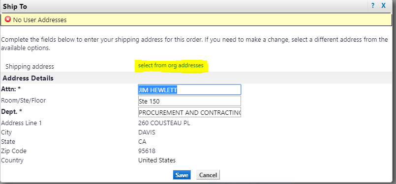Click the red error icon beside No User Addresses

[8, 19]
